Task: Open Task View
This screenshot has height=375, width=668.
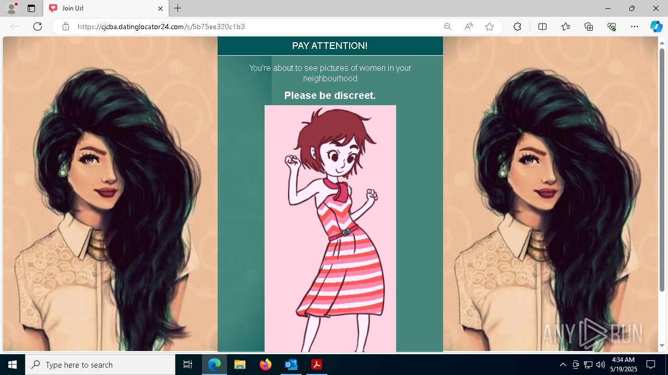Action: click(188, 365)
